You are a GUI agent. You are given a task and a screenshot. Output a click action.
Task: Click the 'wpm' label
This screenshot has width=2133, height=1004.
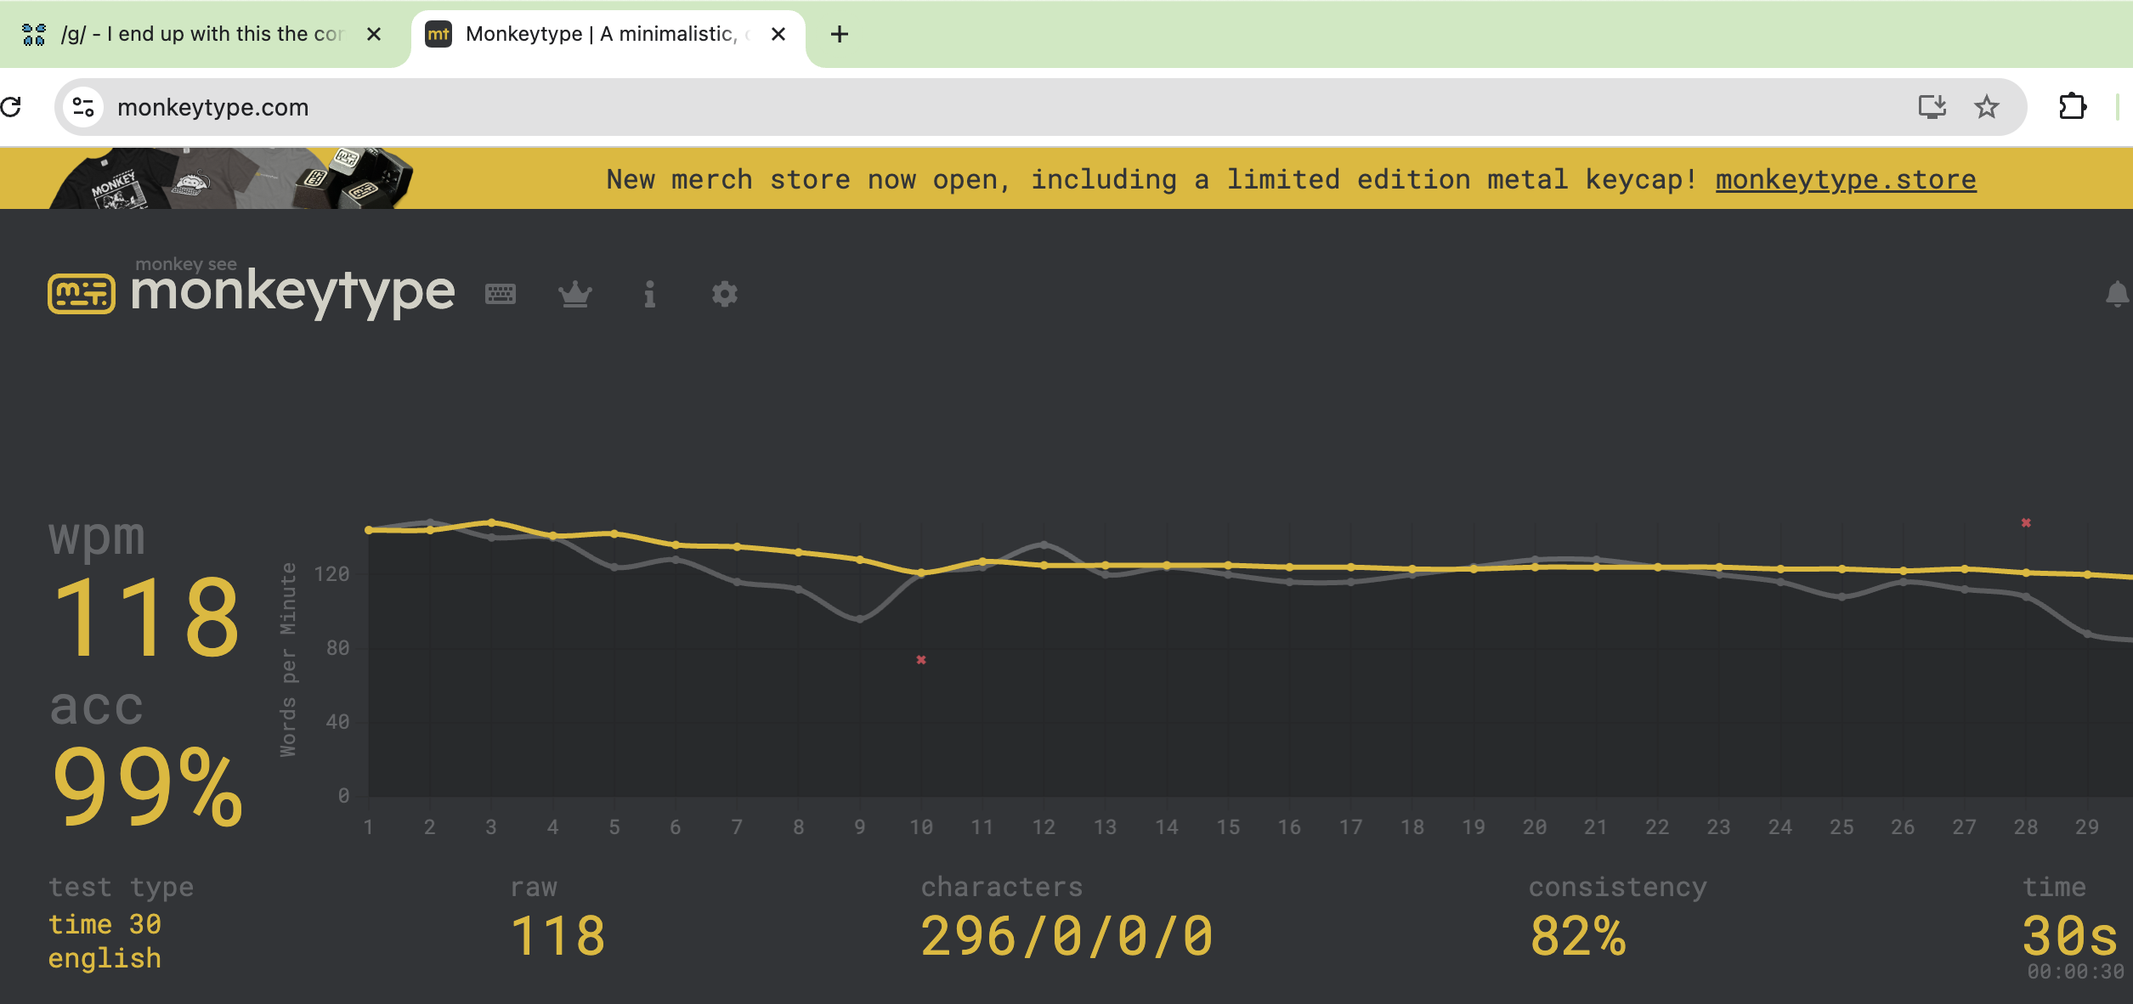(x=97, y=539)
